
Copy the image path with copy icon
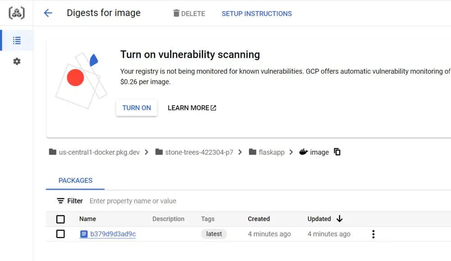[337, 152]
